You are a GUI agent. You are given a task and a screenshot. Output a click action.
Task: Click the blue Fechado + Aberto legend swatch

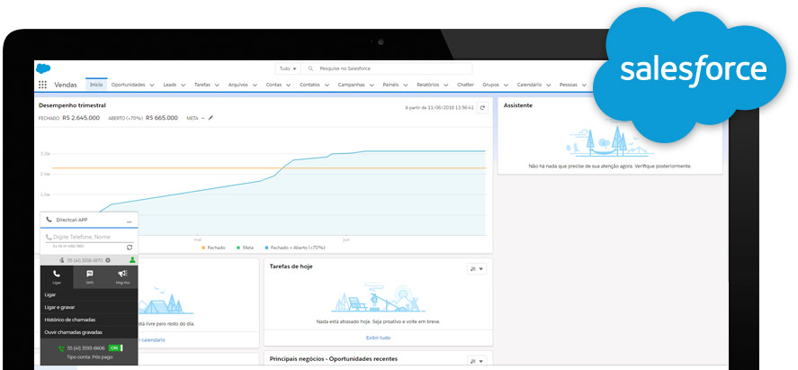click(x=266, y=248)
